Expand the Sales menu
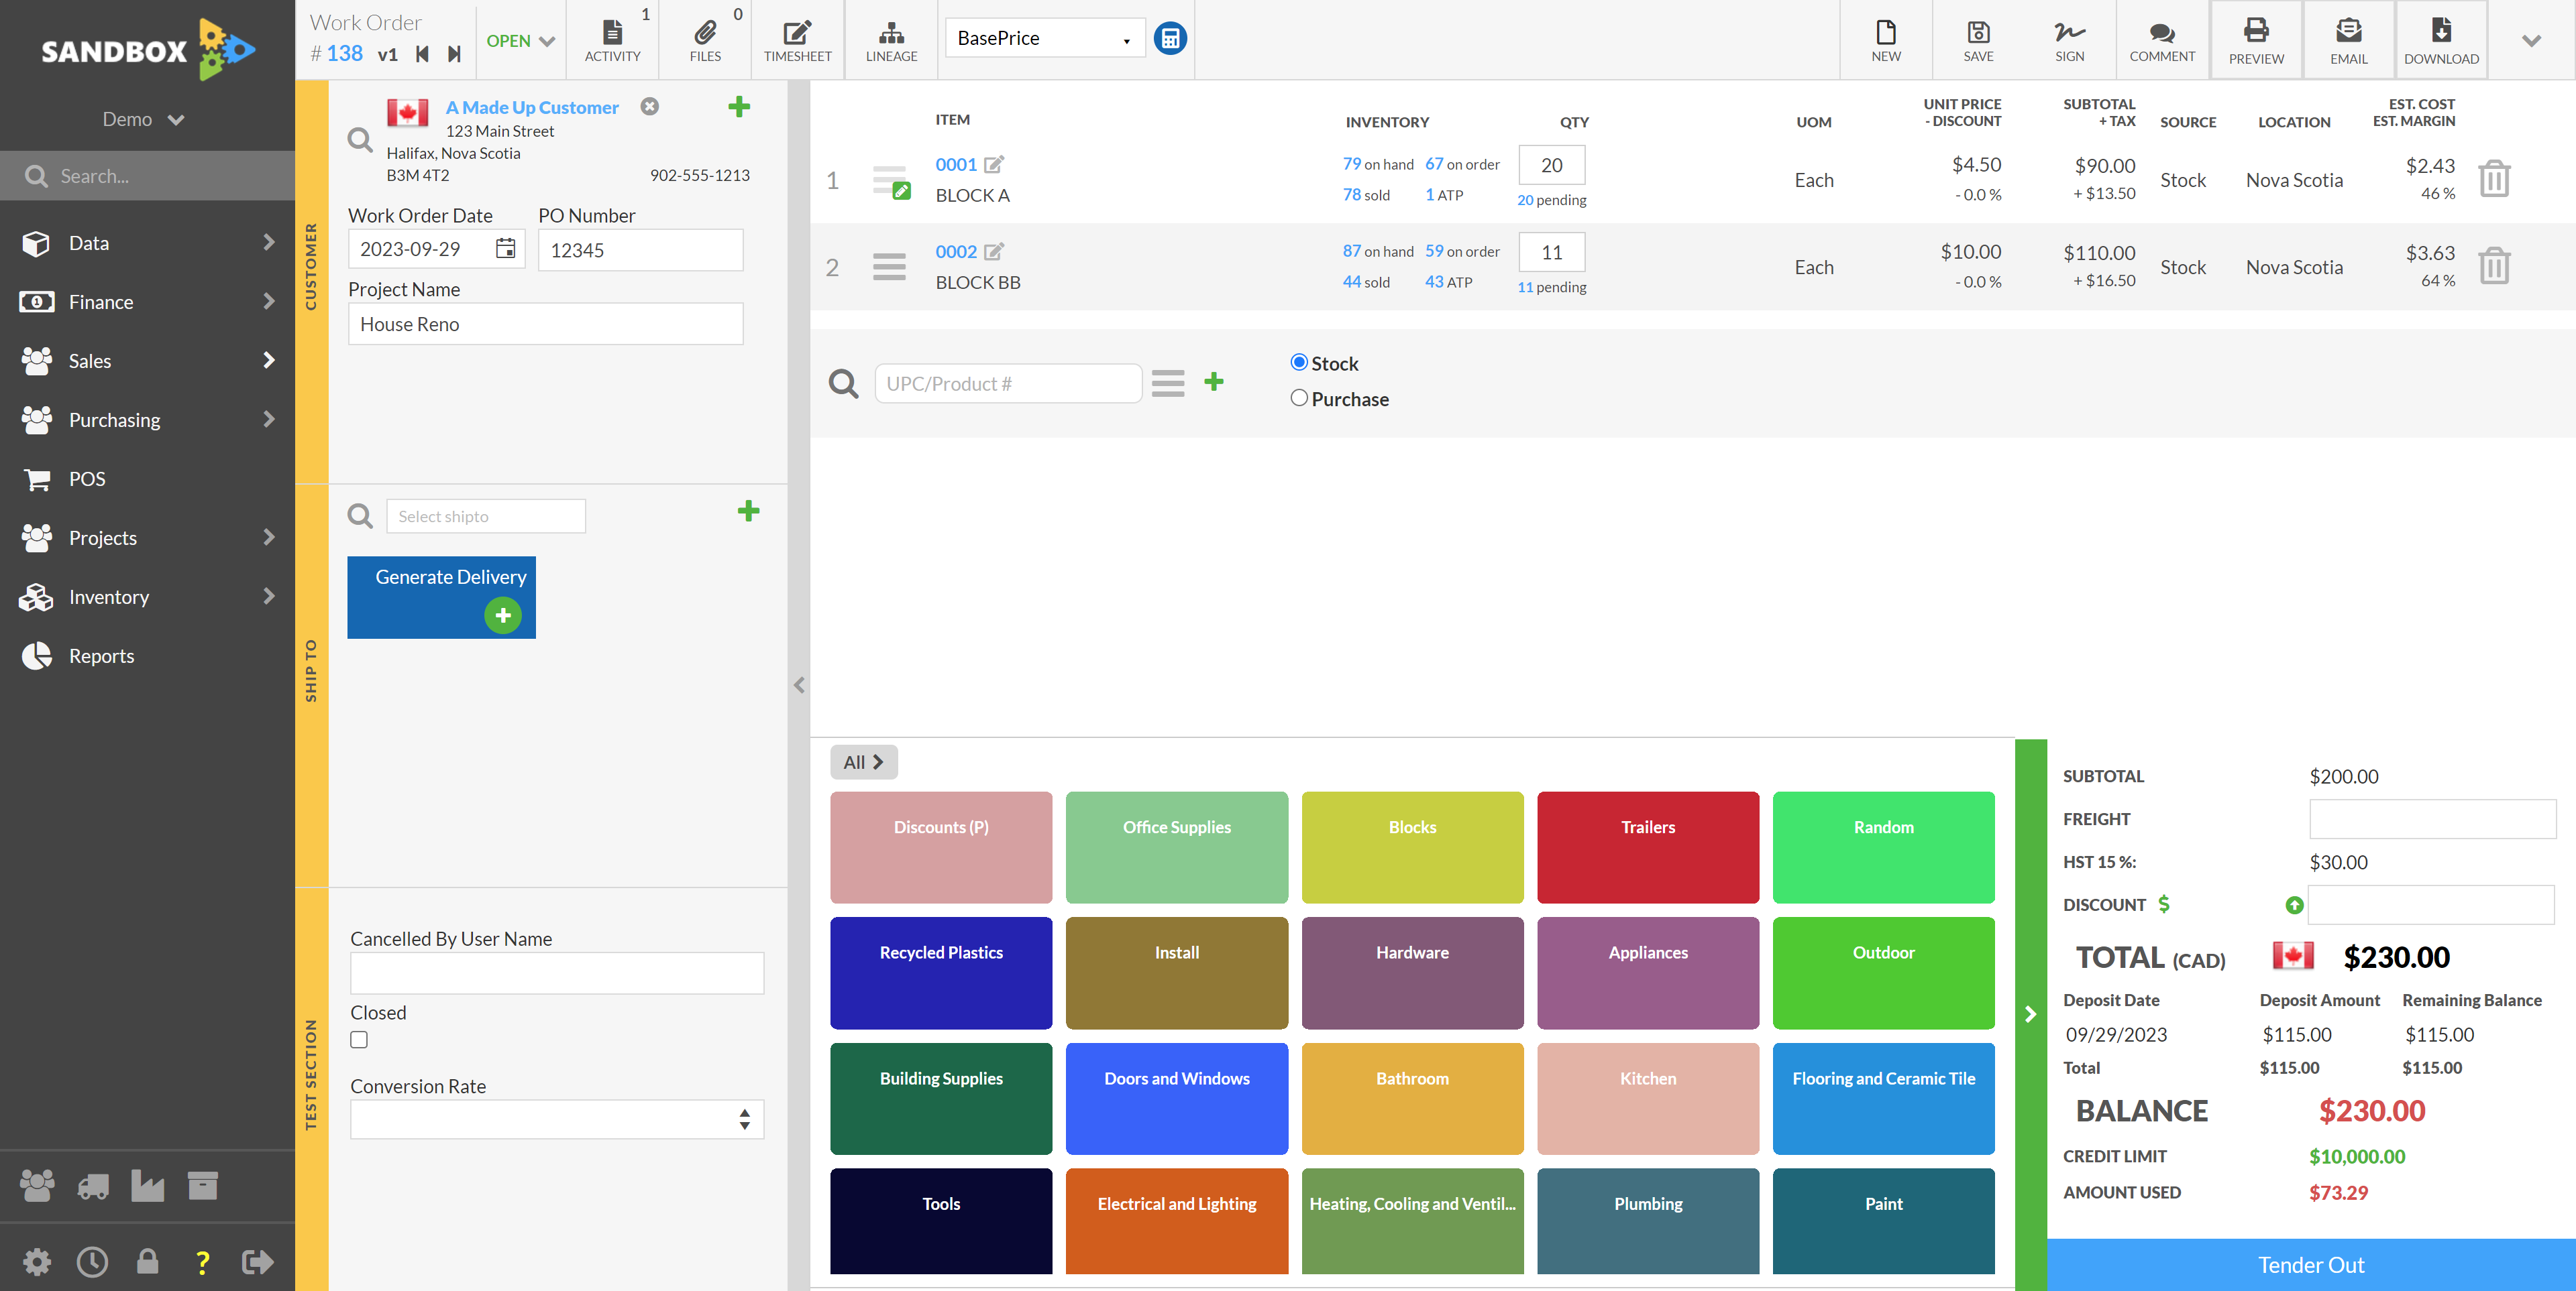Image resolution: width=2576 pixels, height=1291 pixels. (x=147, y=361)
